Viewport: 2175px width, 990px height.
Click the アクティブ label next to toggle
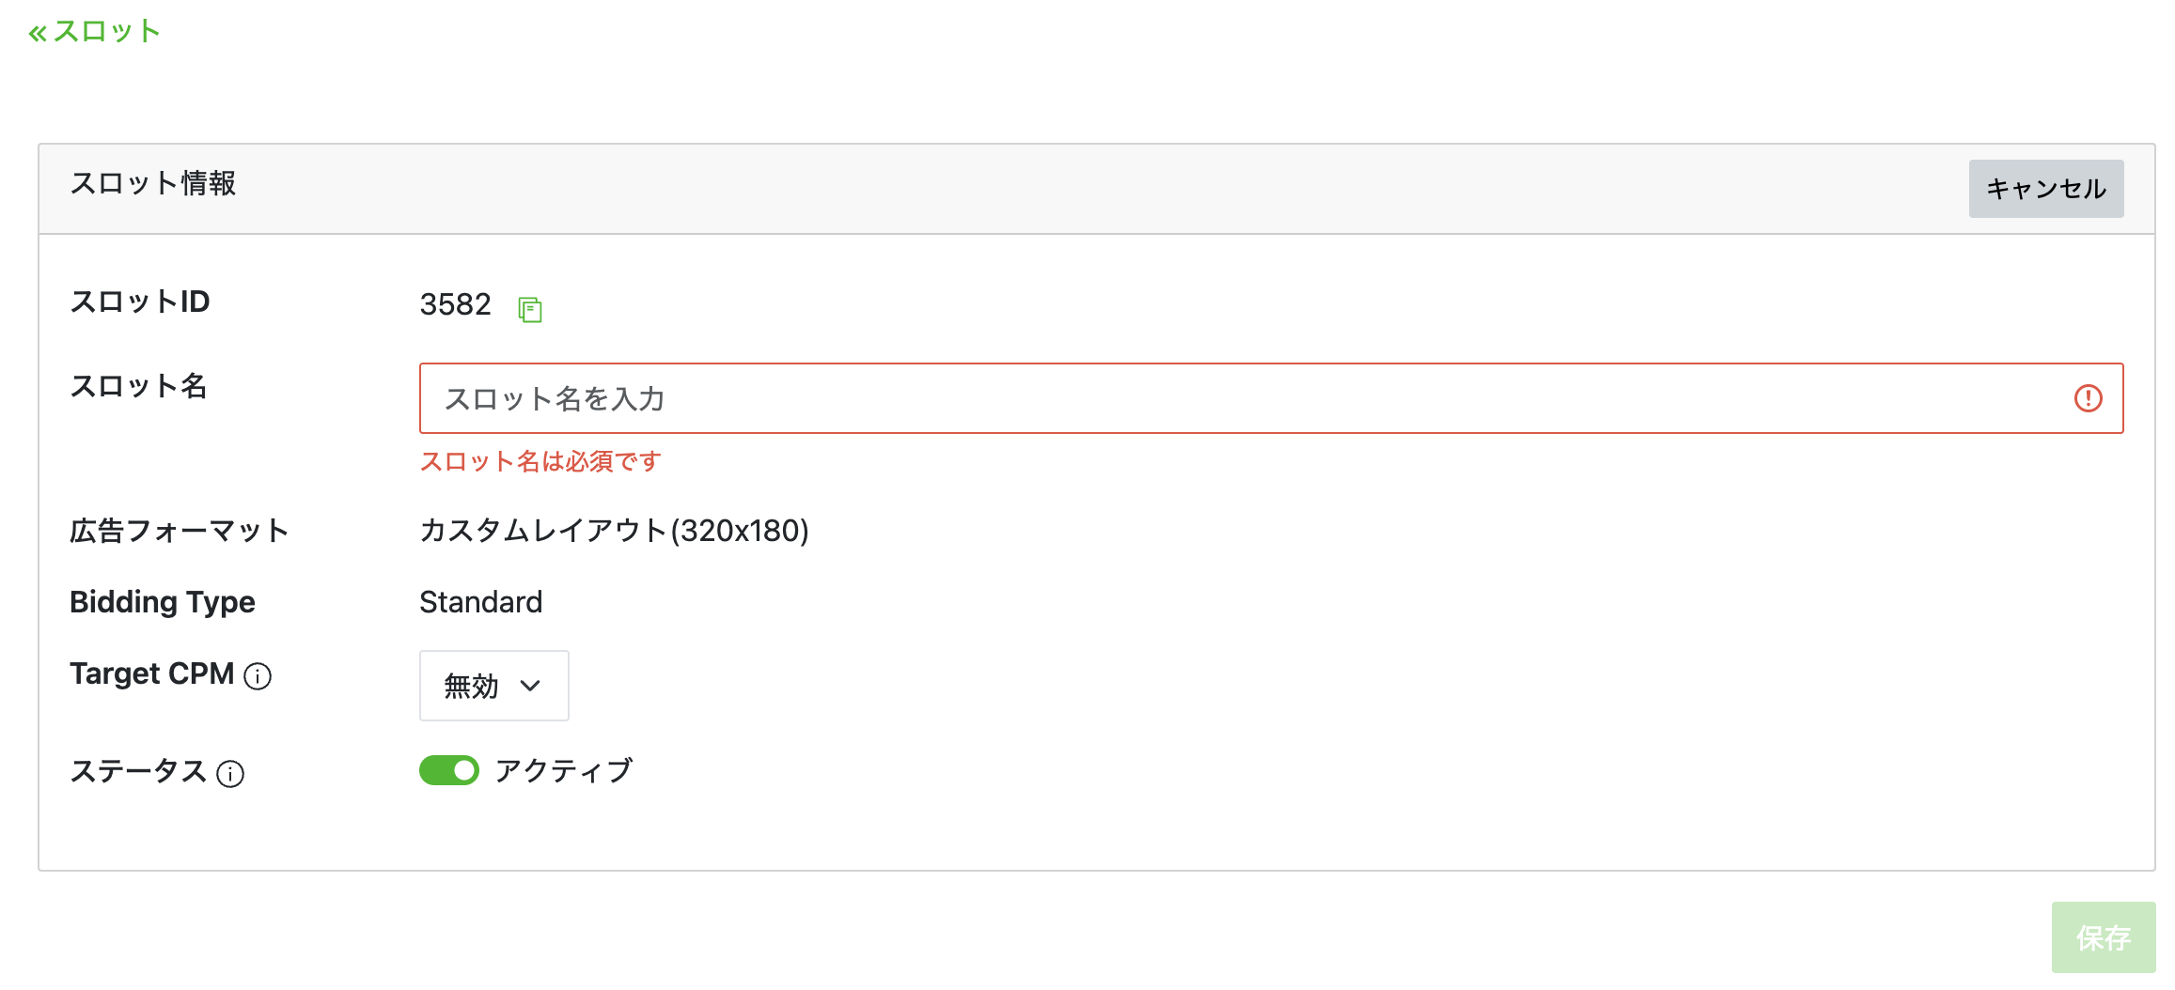click(x=564, y=771)
